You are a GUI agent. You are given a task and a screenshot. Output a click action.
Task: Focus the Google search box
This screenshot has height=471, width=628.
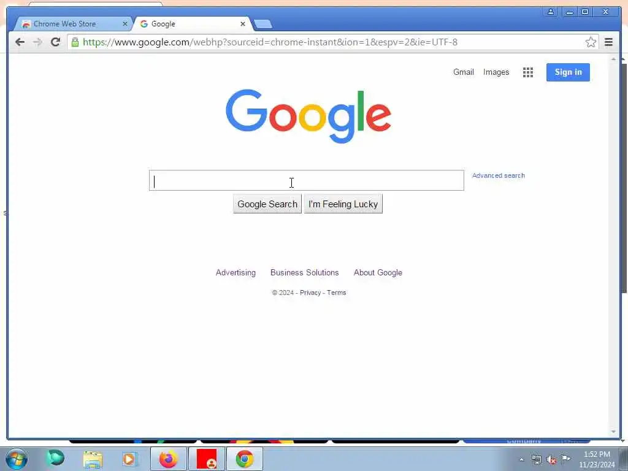click(x=307, y=180)
